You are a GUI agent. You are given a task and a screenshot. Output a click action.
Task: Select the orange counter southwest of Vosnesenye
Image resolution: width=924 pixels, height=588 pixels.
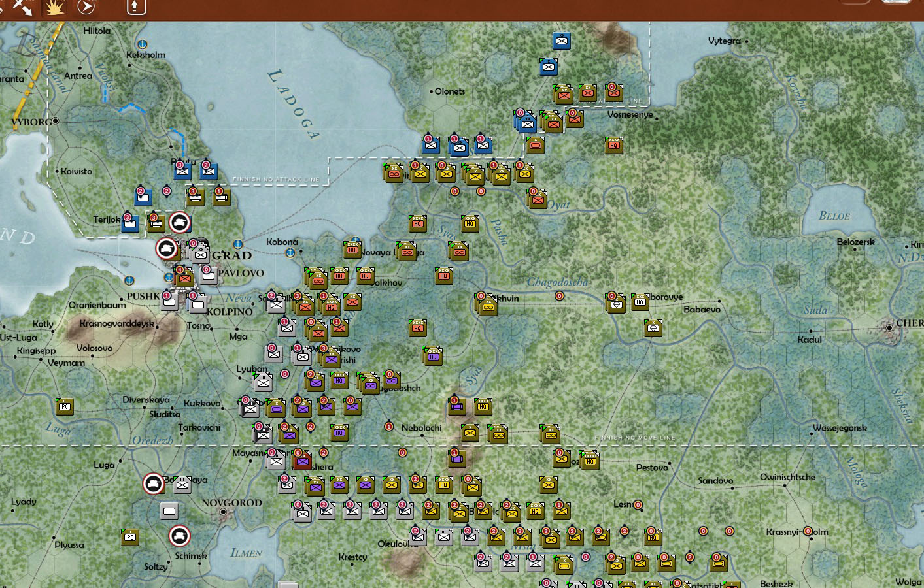536,145
